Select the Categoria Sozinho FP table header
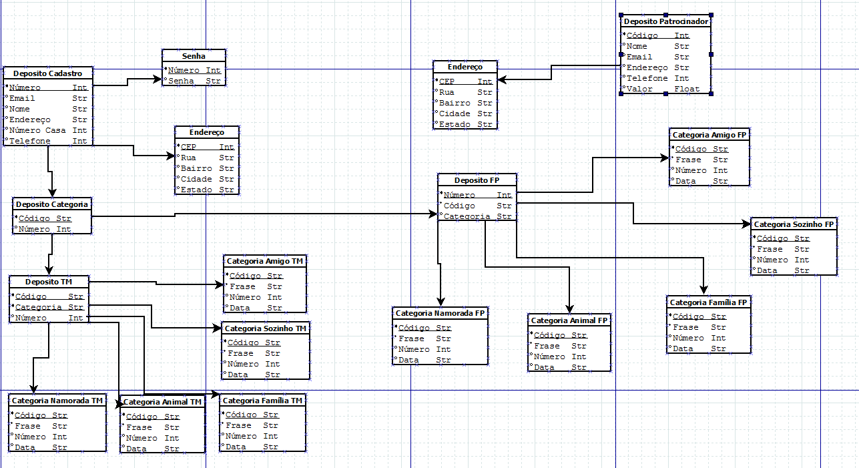859x468 pixels. tap(793, 224)
